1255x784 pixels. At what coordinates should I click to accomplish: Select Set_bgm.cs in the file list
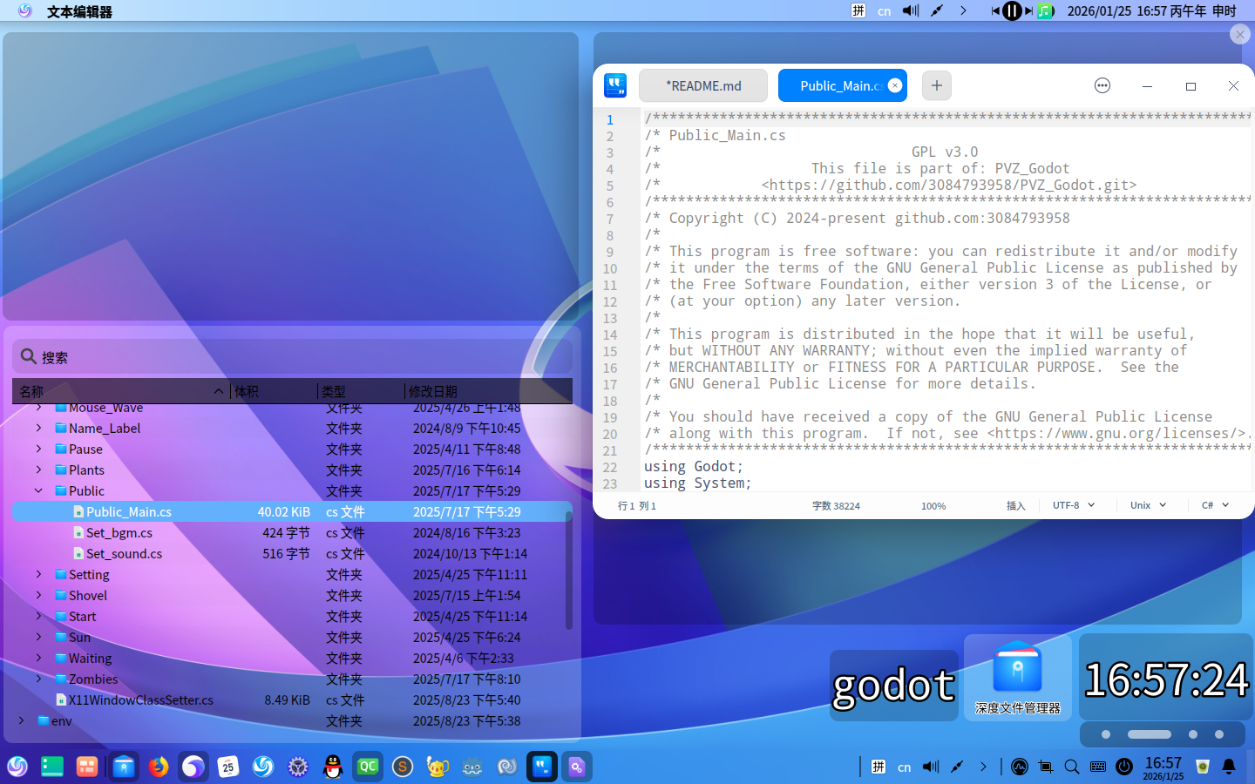(x=119, y=533)
